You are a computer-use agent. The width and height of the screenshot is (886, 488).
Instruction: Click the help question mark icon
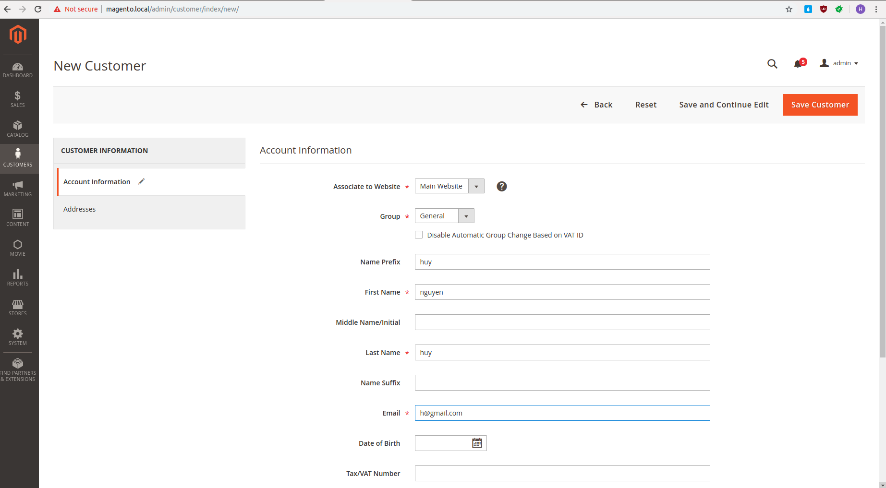(501, 186)
